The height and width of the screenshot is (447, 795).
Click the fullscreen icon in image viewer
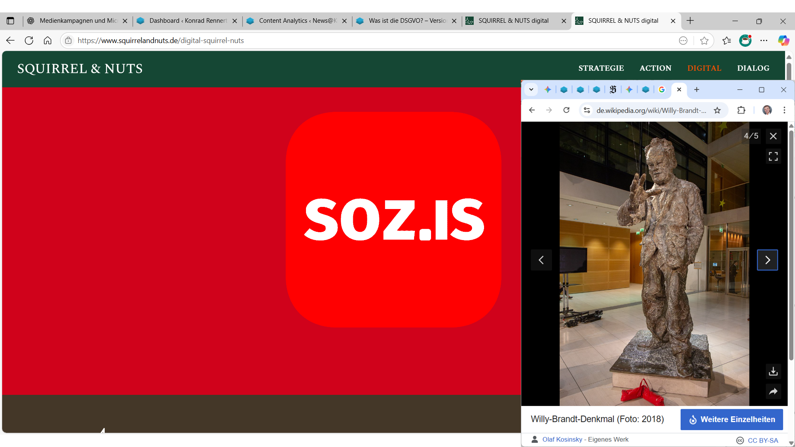point(773,156)
